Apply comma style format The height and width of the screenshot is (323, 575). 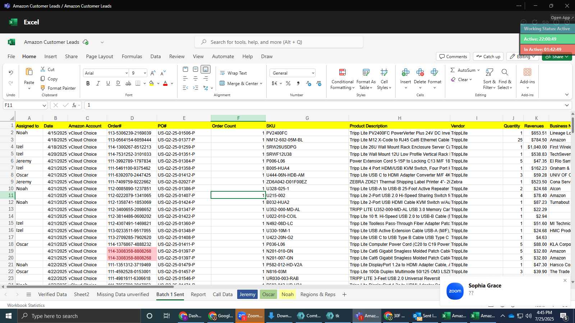[298, 83]
